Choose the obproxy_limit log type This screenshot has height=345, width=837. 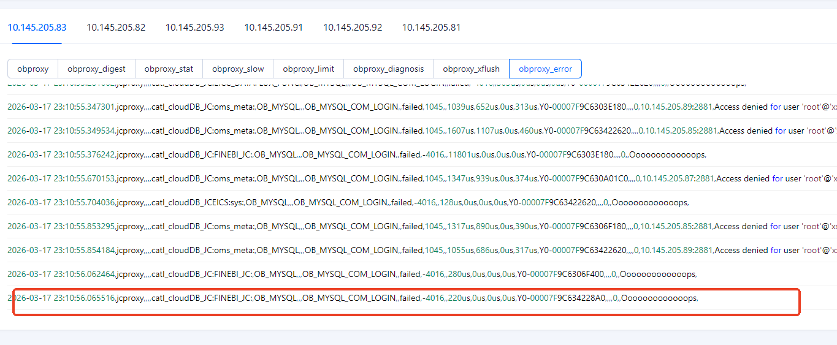tap(308, 69)
